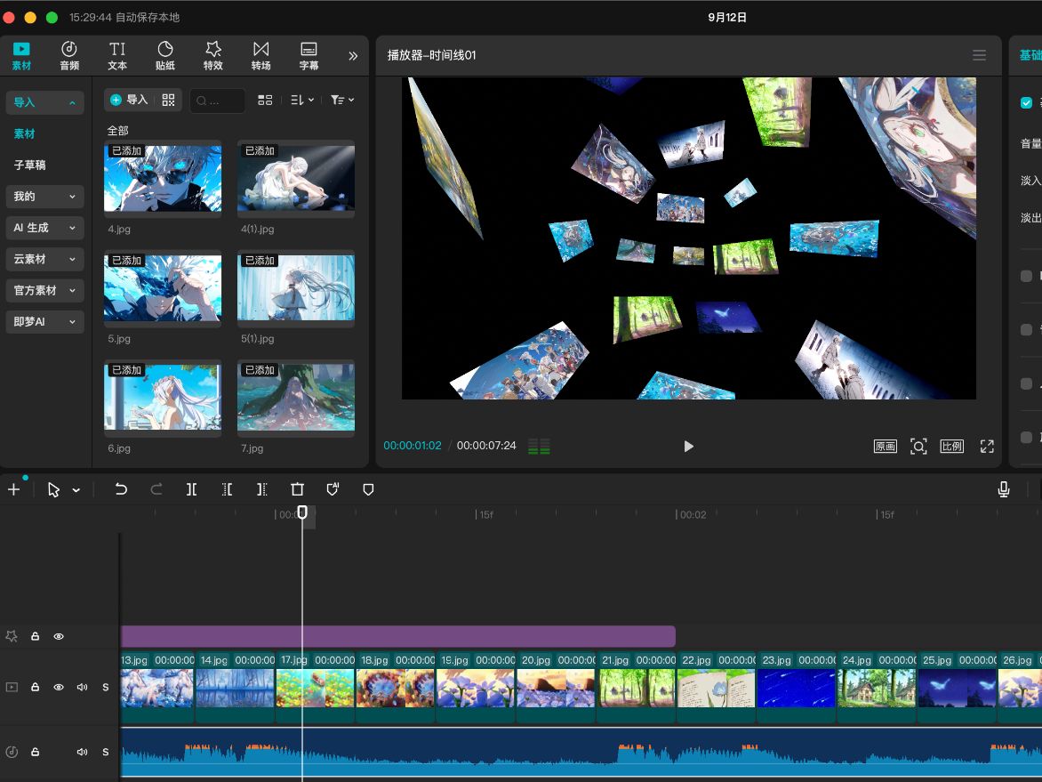
Task: Uncheck the checked box in properties panel
Action: [x=1026, y=102]
